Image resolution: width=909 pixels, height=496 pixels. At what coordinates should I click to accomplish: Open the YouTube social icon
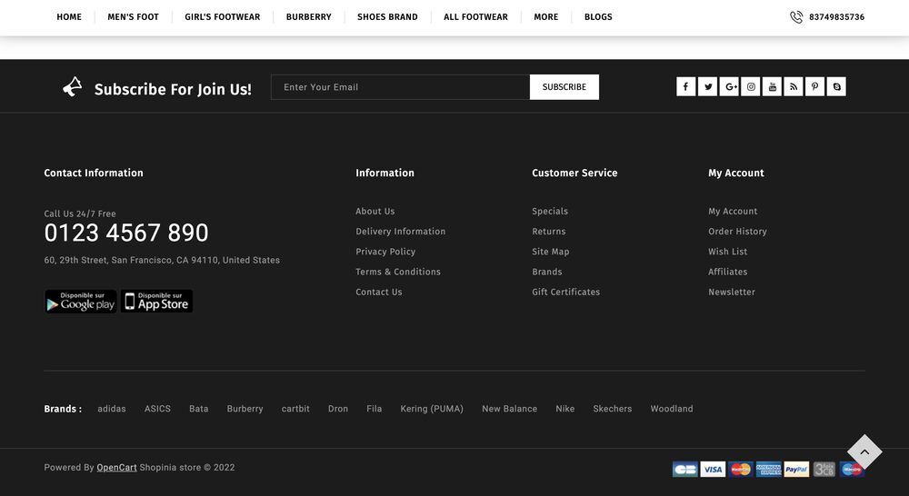click(772, 87)
